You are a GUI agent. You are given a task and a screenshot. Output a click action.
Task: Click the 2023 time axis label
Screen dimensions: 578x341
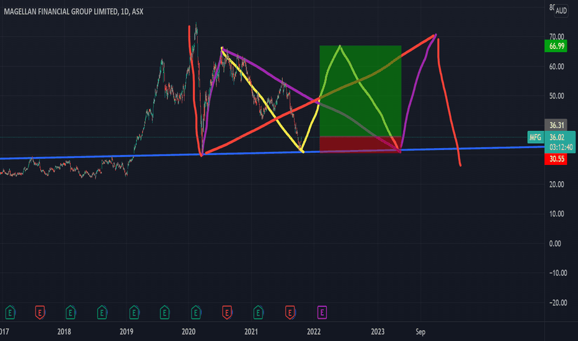click(x=378, y=332)
